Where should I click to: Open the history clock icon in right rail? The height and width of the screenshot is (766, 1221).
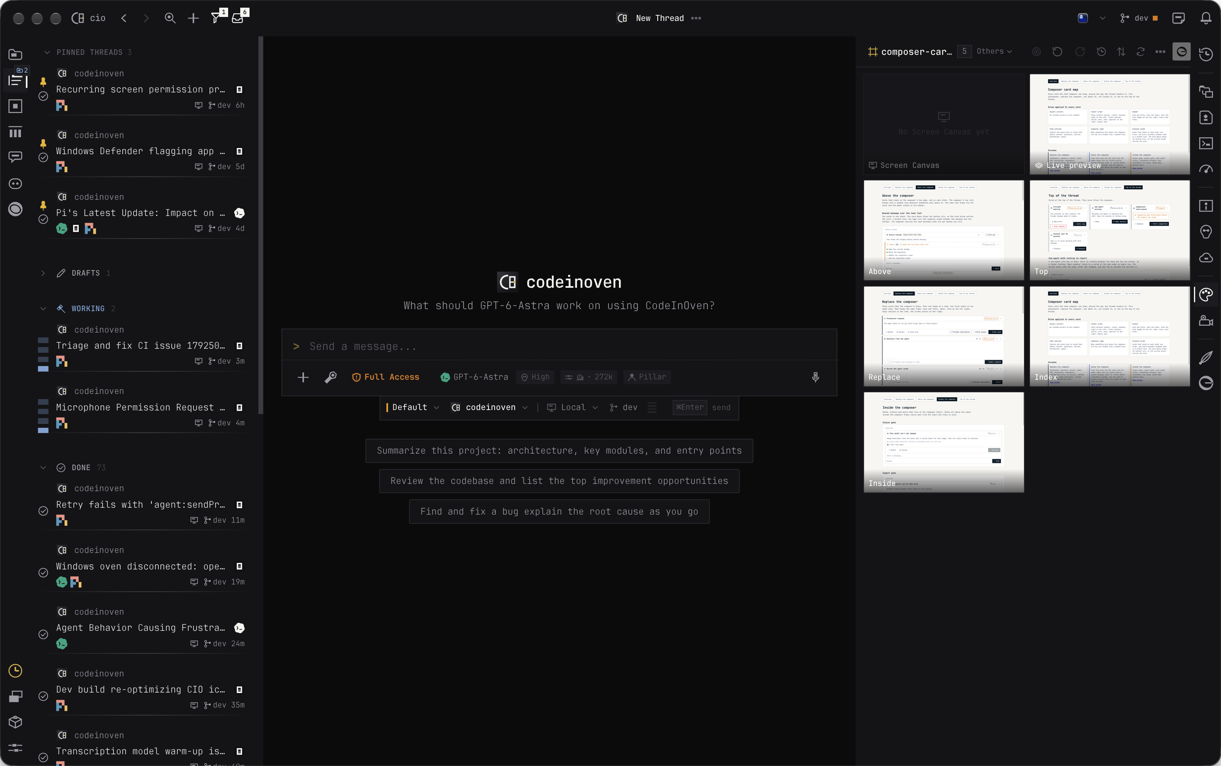(1206, 54)
